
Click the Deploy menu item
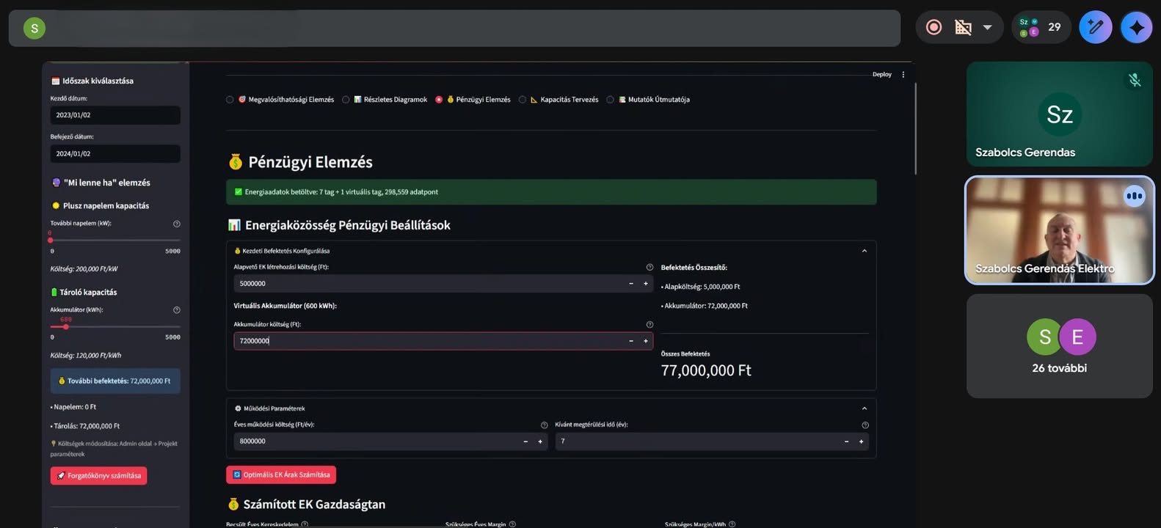[881, 74]
